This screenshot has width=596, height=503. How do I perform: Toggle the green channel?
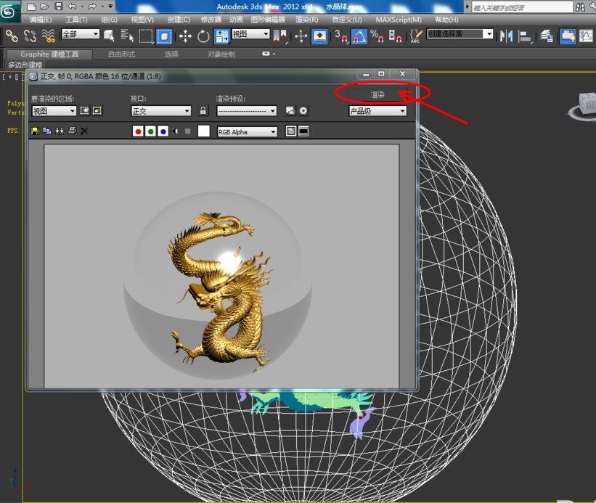click(150, 131)
